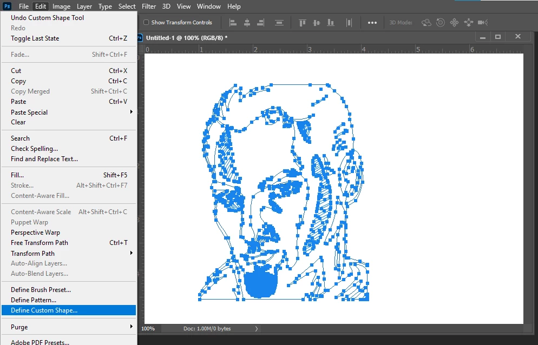
Task: Align bottom edges icon
Action: [x=330, y=23]
